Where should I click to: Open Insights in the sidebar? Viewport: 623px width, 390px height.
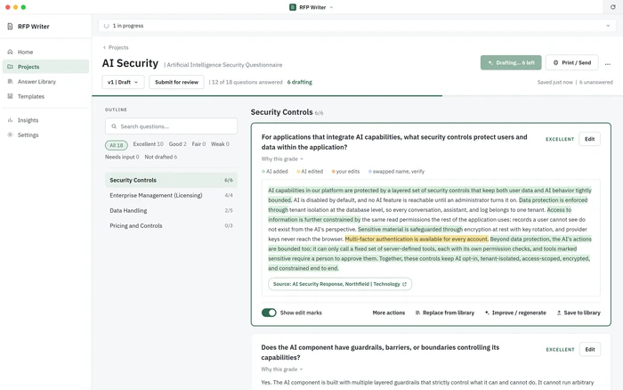point(45,120)
